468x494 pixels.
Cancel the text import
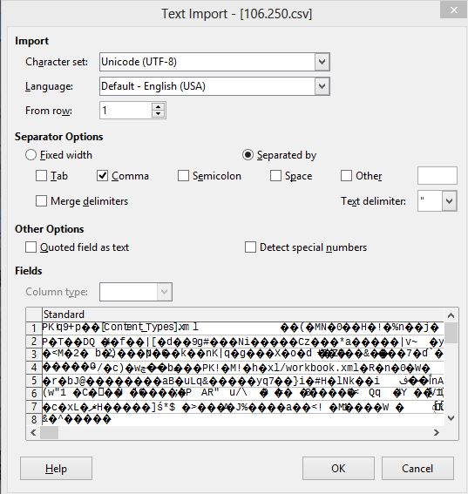tap(417, 469)
